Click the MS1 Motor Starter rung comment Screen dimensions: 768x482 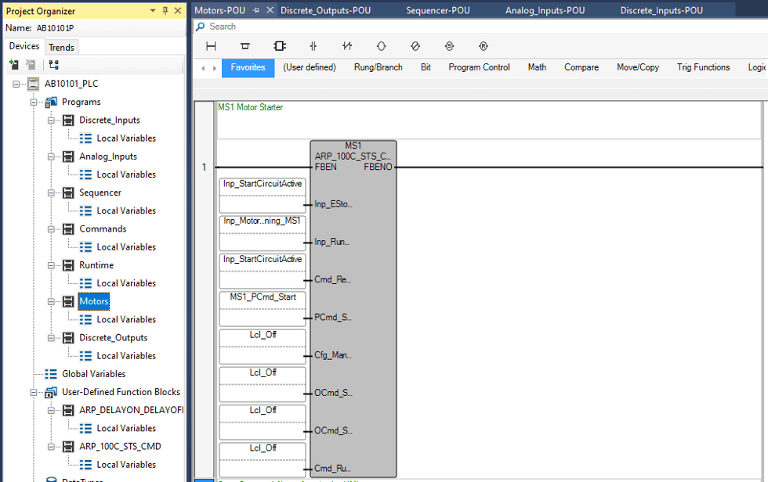pos(250,107)
